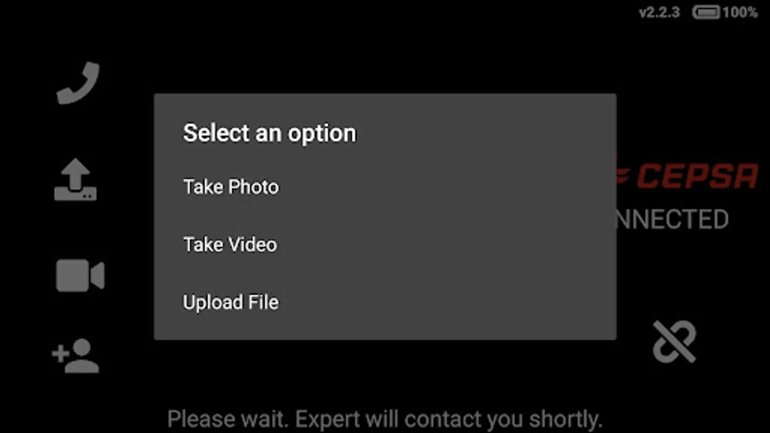Click empty dialog space right of title
This screenshot has width=770, height=433.
pyautogui.click(x=486, y=133)
